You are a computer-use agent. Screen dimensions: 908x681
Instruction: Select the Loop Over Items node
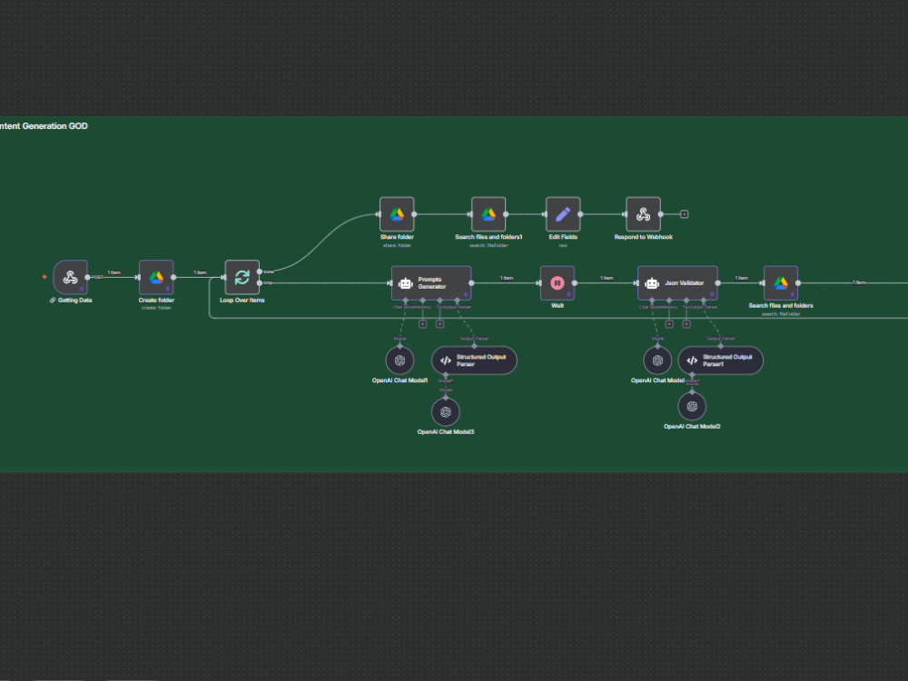[242, 277]
